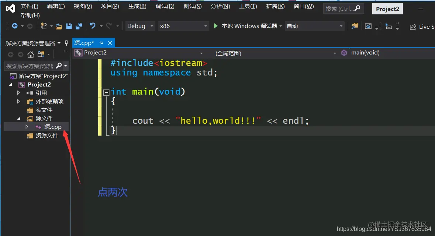Open the 调试(D) menu
This screenshot has height=236, width=435.
coord(165,6)
